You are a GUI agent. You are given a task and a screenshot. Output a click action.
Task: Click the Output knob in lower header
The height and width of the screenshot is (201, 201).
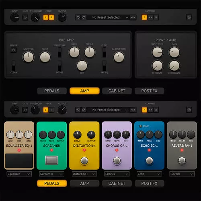point(62,110)
